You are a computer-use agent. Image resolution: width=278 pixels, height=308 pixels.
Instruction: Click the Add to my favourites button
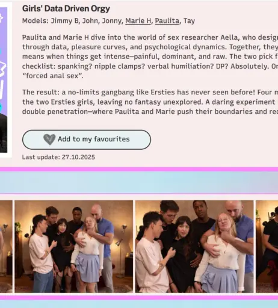[87, 140]
